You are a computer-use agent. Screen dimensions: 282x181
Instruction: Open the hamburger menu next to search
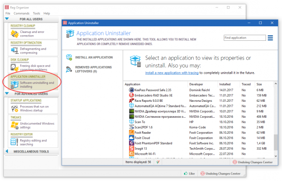[270, 38]
